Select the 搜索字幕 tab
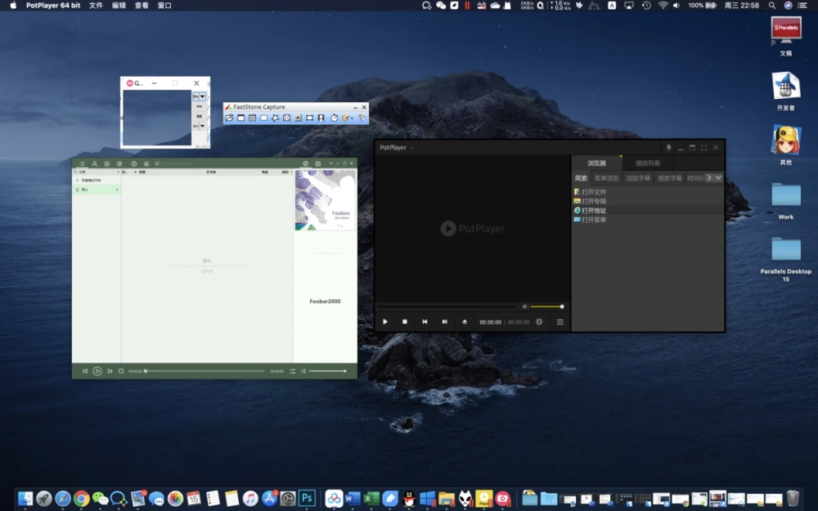 click(669, 178)
